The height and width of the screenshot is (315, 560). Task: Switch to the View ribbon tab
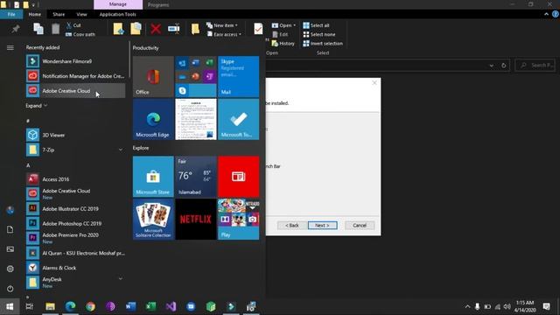pyautogui.click(x=81, y=14)
